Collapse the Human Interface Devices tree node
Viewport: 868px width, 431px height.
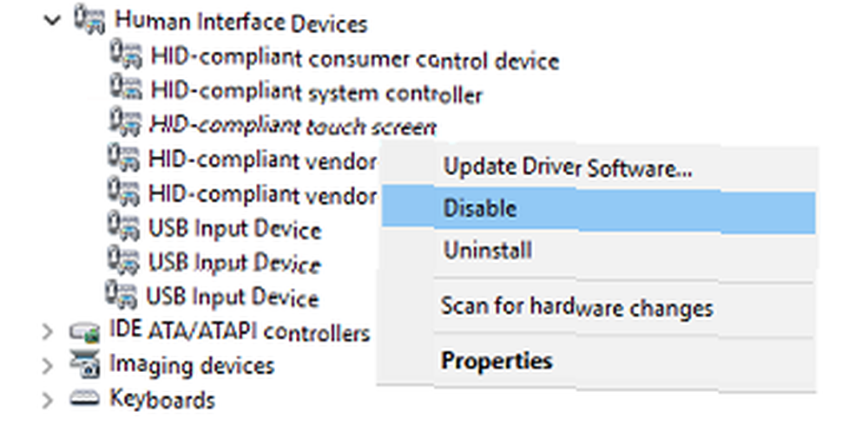[52, 22]
